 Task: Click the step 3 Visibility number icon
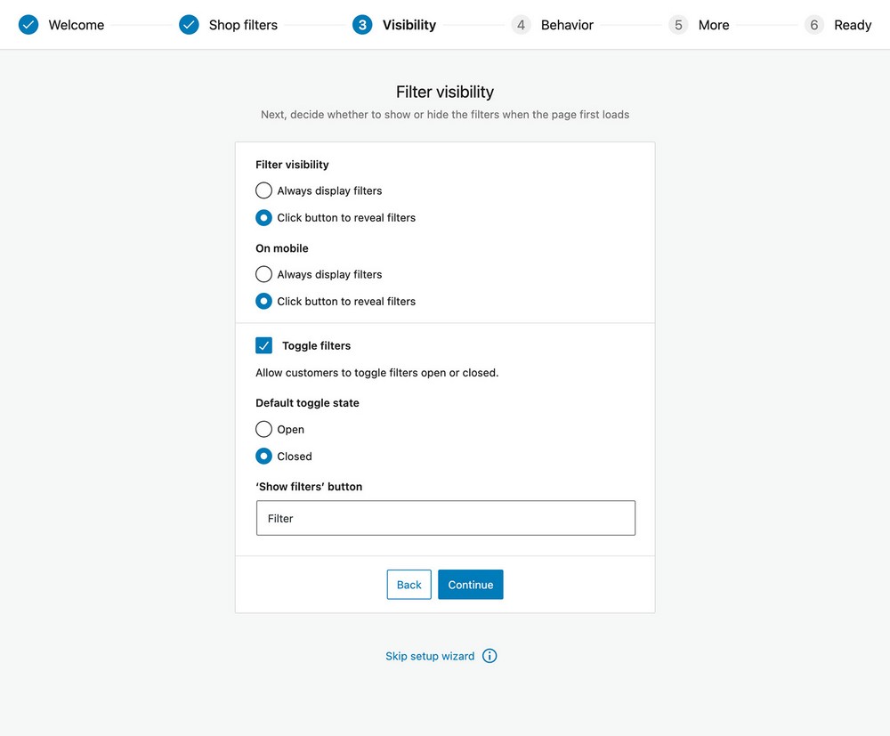[x=362, y=25]
